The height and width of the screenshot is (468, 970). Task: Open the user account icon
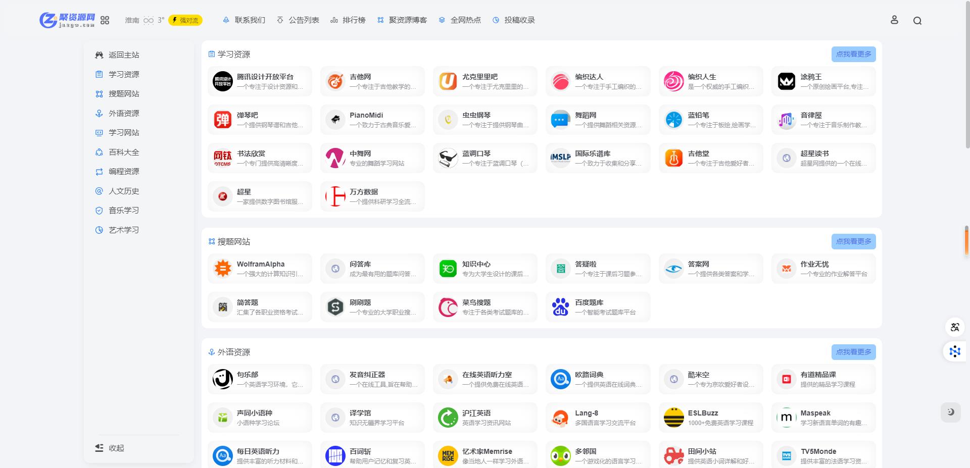coord(894,20)
